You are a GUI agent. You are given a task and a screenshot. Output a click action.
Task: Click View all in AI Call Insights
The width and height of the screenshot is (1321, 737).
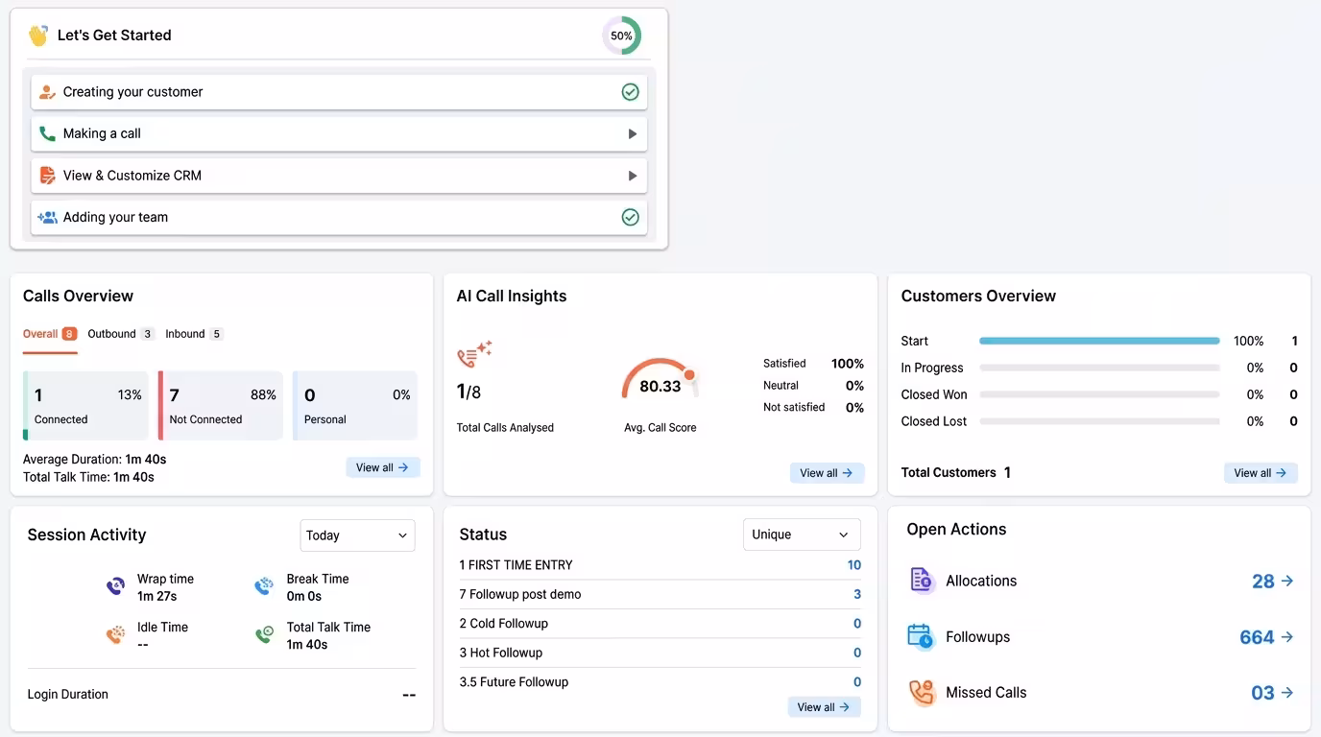[x=827, y=473]
